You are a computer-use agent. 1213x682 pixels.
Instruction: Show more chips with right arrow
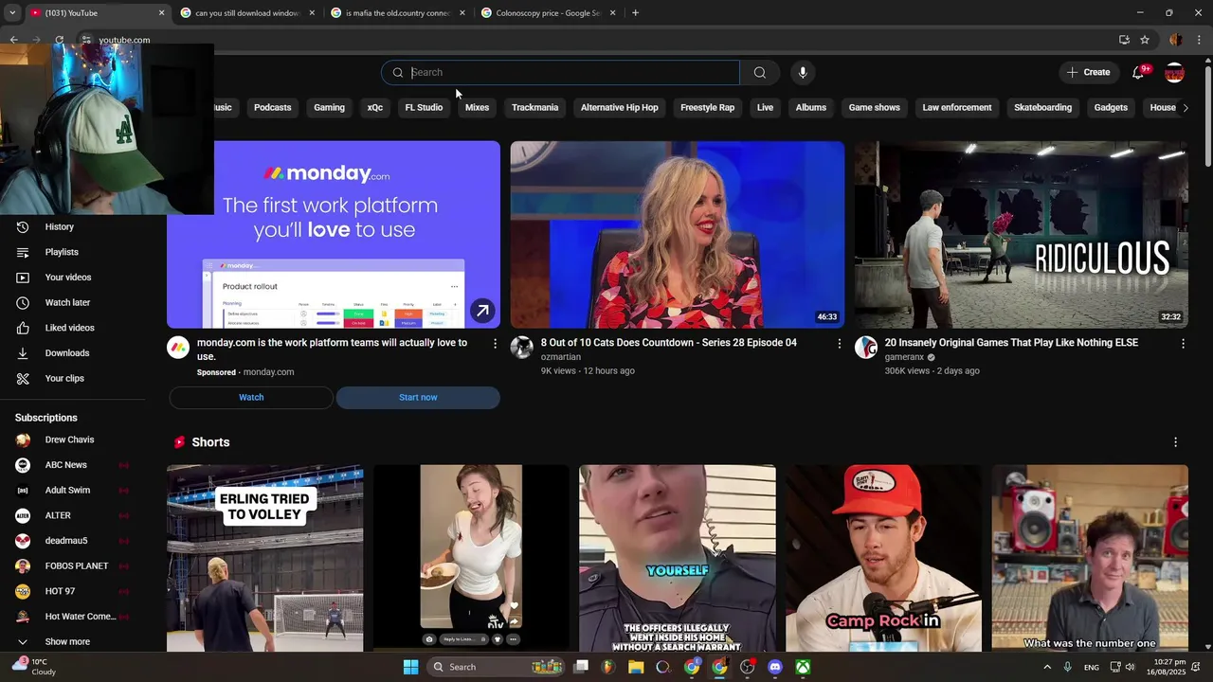point(1185,107)
